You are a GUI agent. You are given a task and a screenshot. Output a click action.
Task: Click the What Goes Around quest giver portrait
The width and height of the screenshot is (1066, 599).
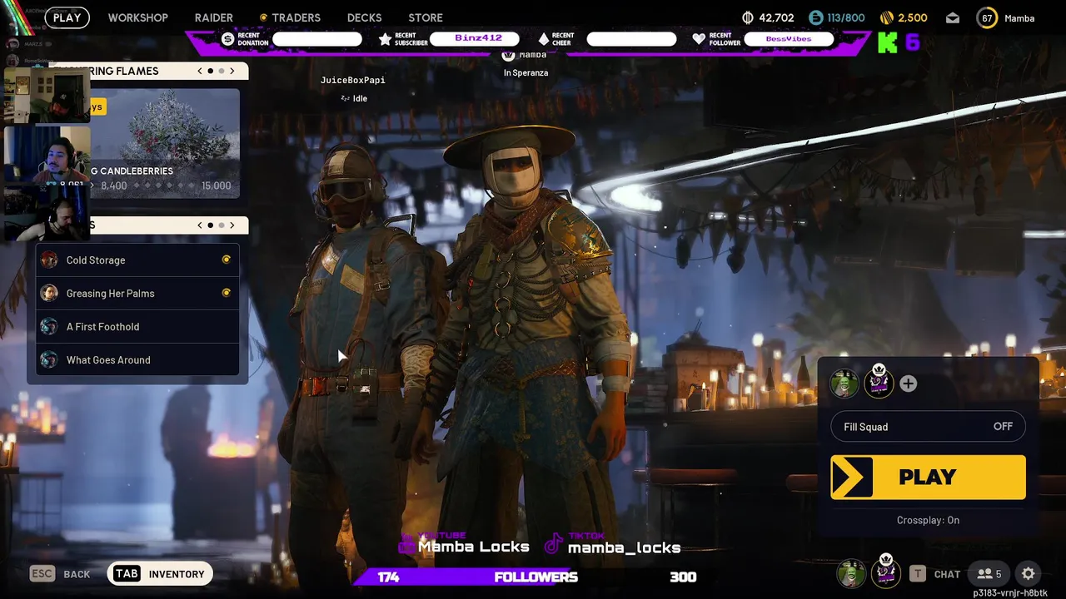click(x=49, y=359)
